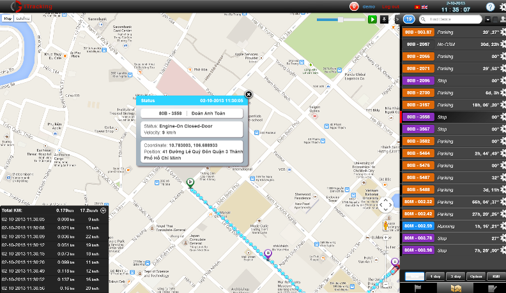This screenshot has width=506, height=293.
Task: Click log row 02-10-2013 11:30:20
Action: (54, 262)
